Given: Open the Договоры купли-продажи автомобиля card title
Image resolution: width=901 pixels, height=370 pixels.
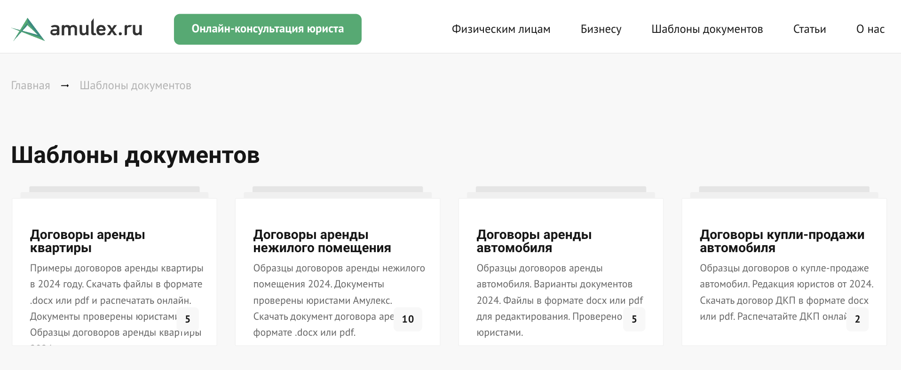Looking at the screenshot, I should 782,241.
